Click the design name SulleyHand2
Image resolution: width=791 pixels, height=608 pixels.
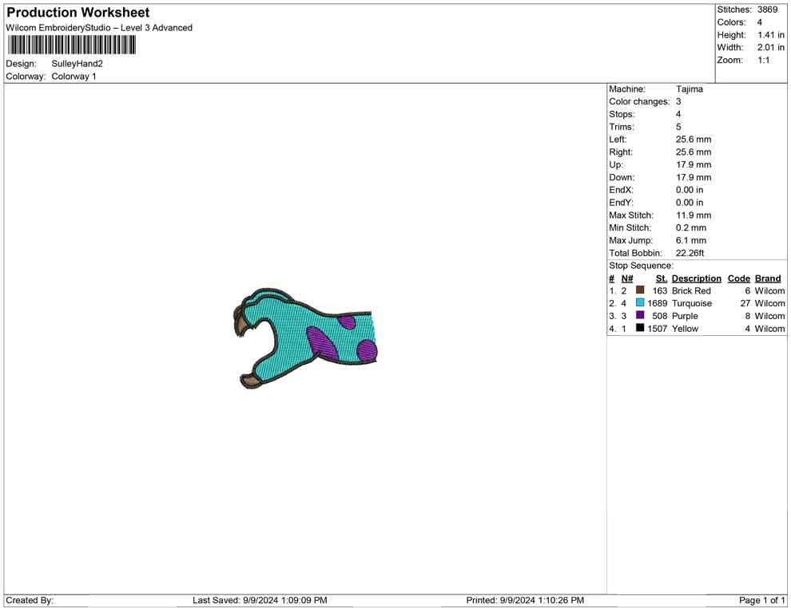pyautogui.click(x=77, y=64)
